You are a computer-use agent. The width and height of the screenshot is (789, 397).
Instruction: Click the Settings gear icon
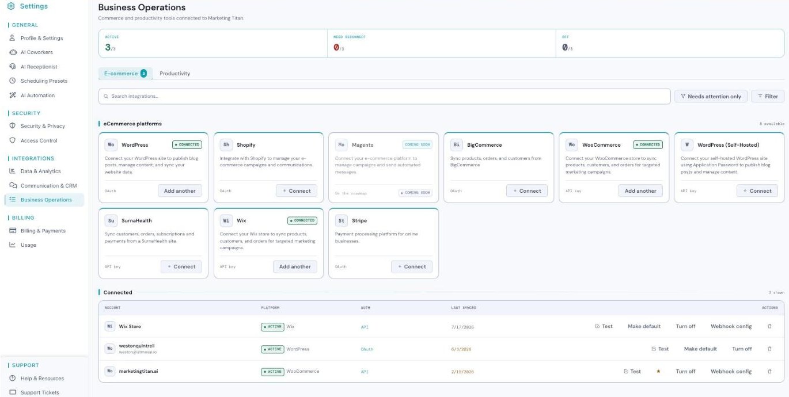click(x=11, y=6)
